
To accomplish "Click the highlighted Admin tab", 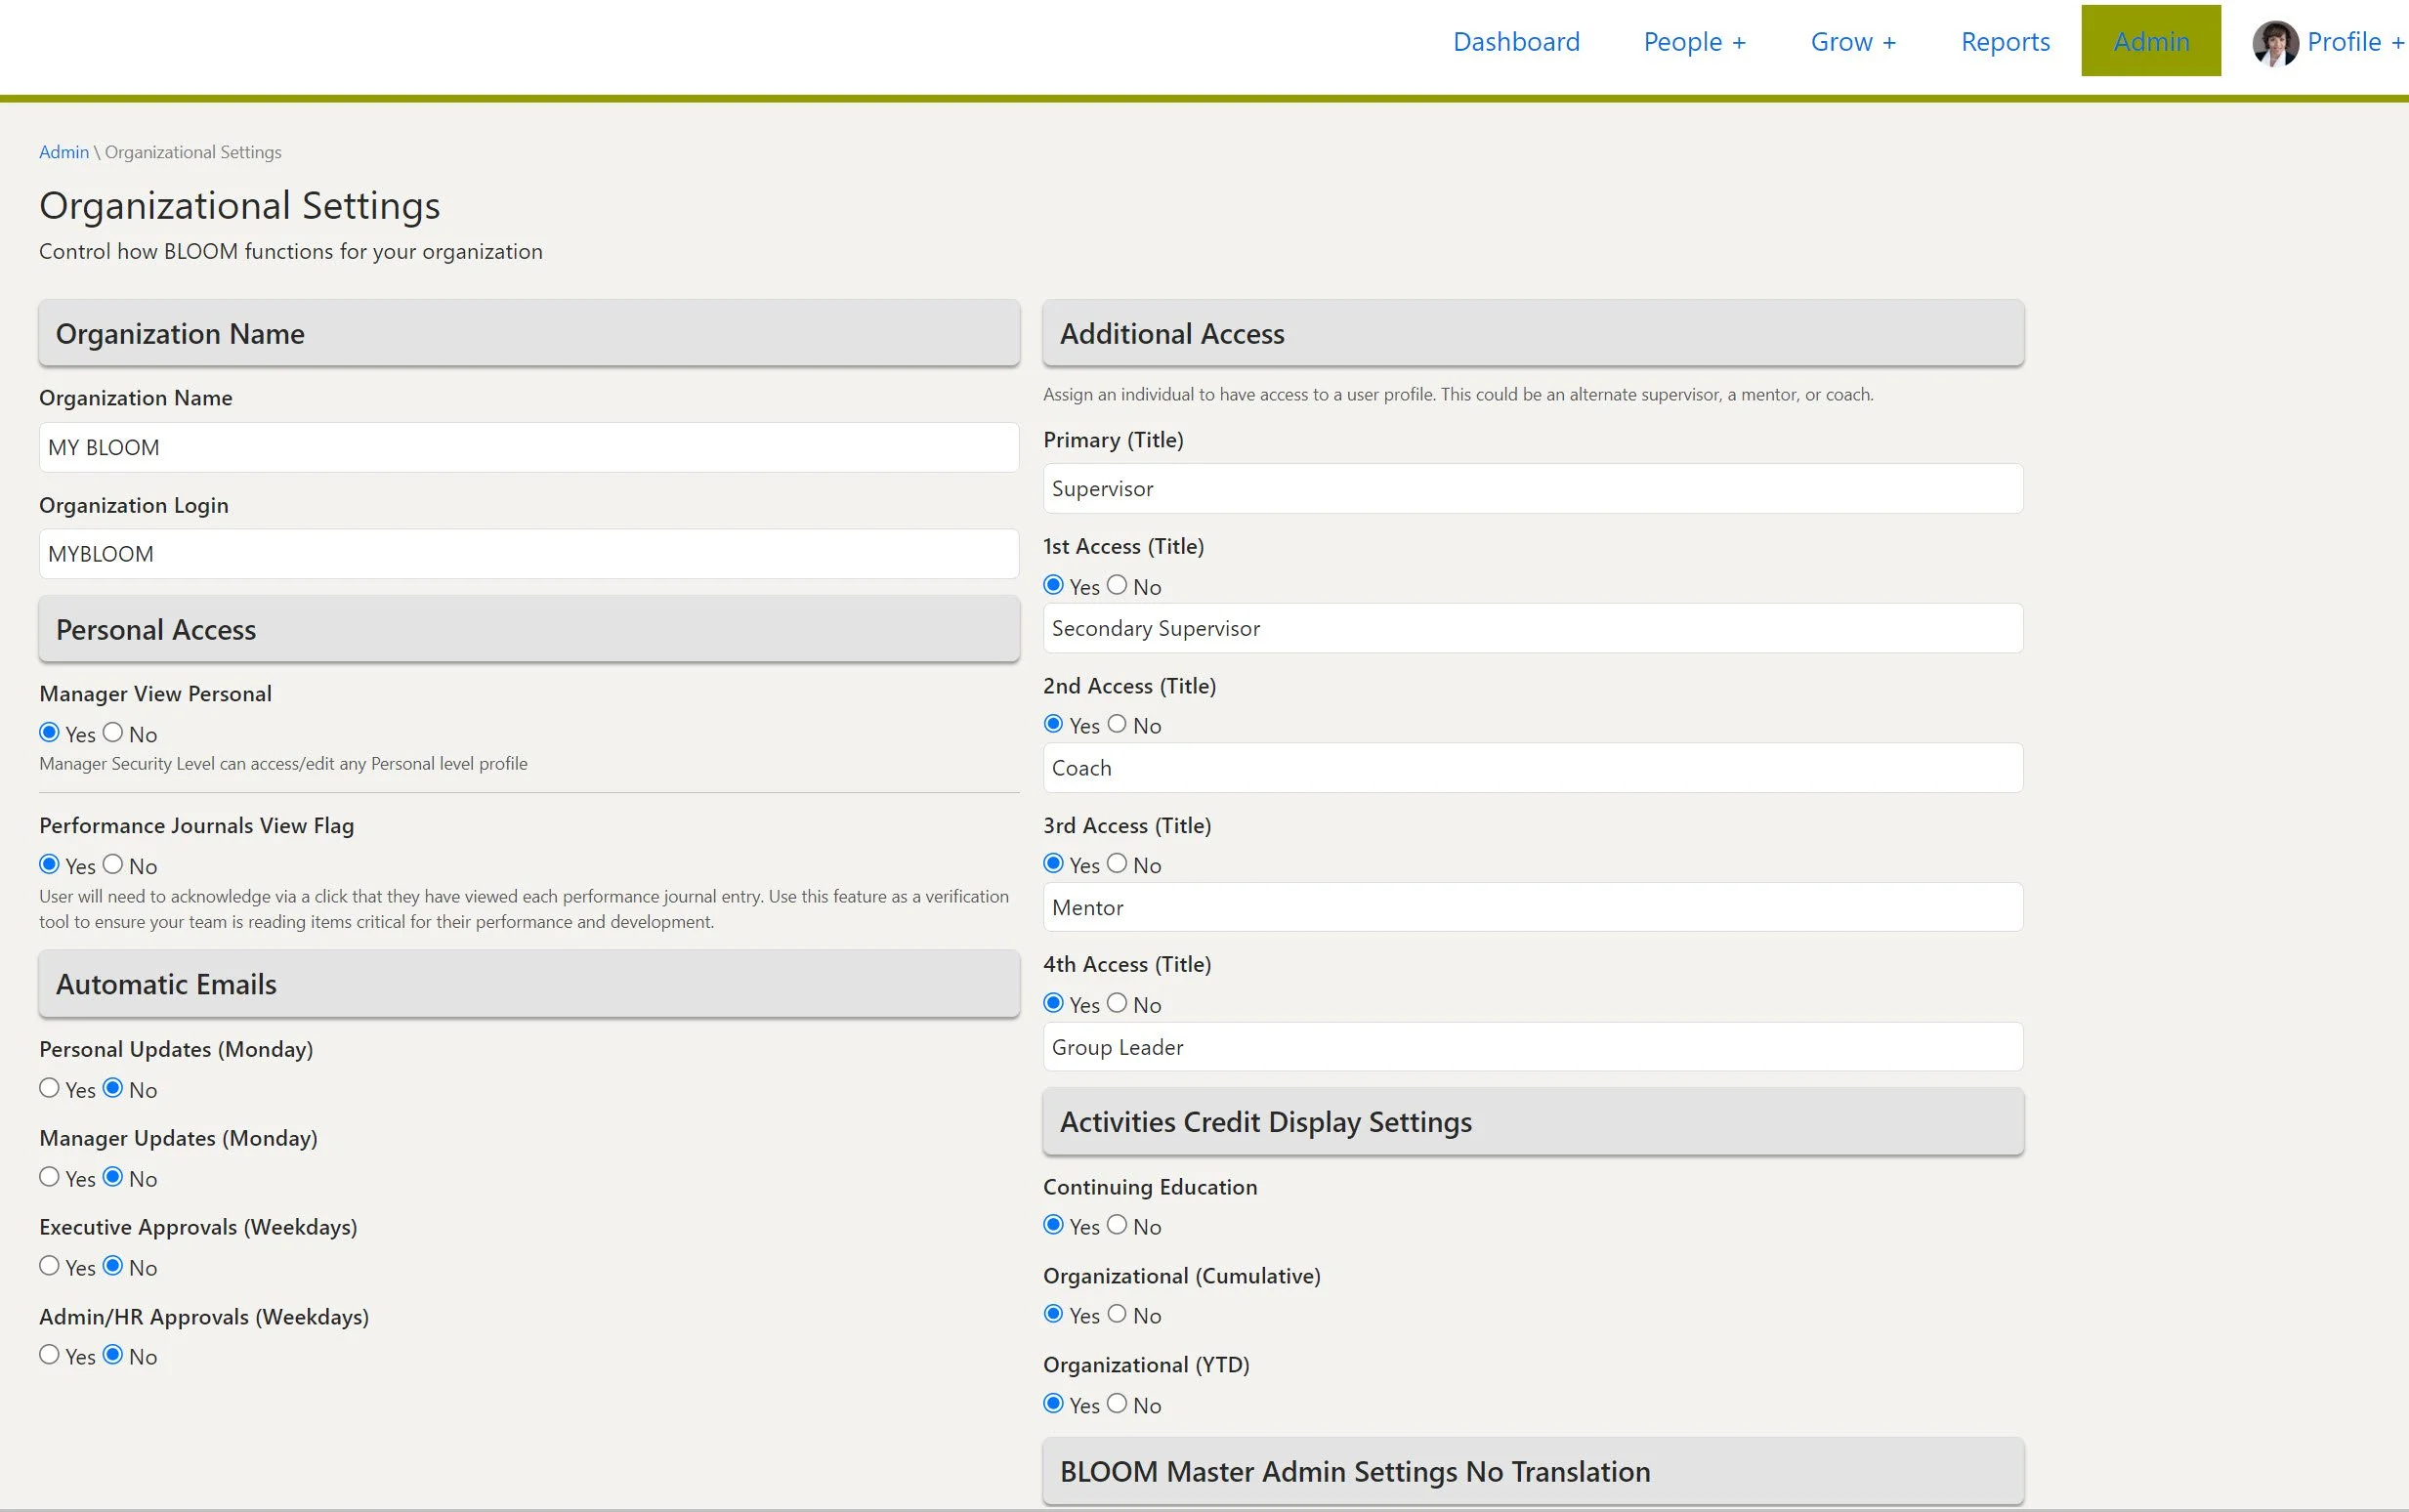I will (2150, 42).
